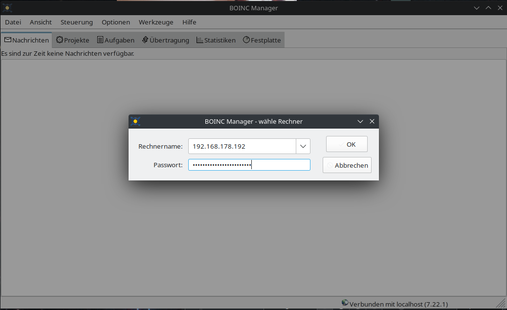Click the BOINC icon in main title bar
The width and height of the screenshot is (507, 310).
click(x=7, y=8)
